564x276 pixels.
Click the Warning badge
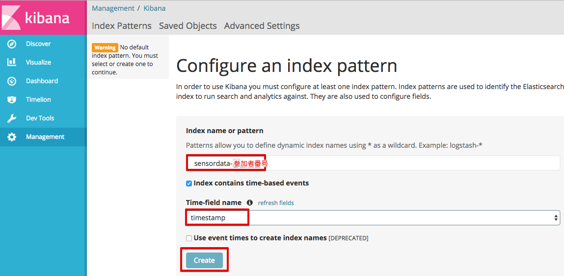tap(105, 47)
